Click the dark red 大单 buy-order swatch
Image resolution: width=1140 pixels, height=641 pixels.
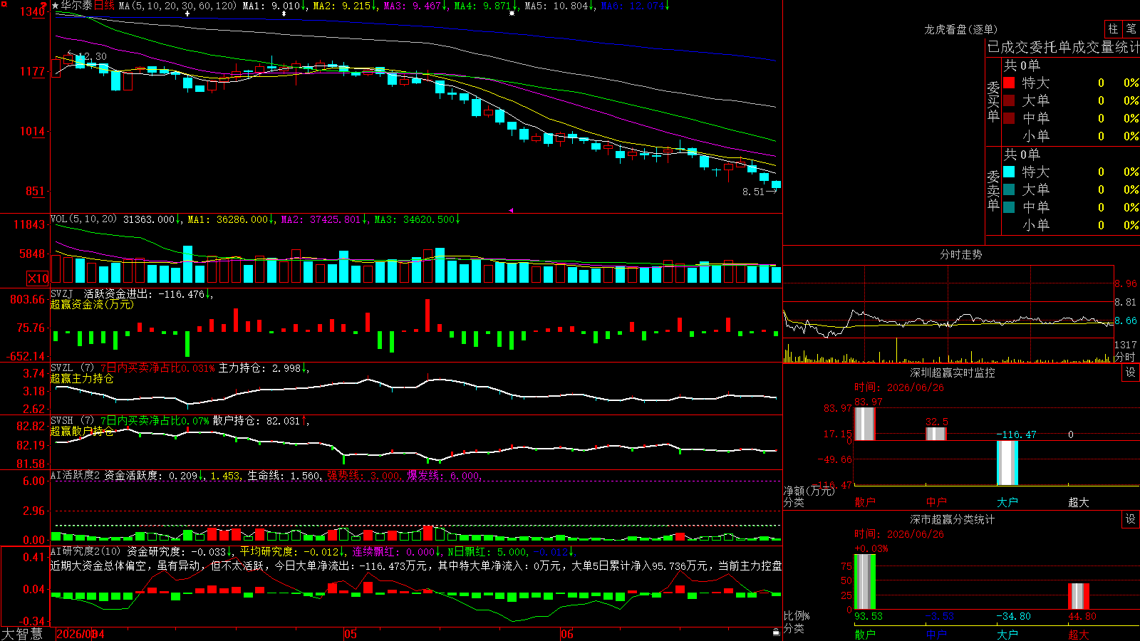point(1009,100)
